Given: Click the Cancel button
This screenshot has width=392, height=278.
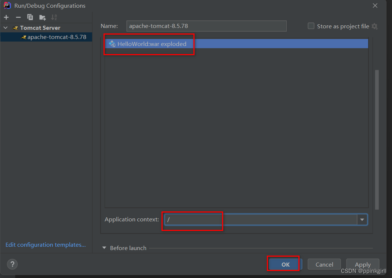Looking at the screenshot, I should click(x=324, y=264).
